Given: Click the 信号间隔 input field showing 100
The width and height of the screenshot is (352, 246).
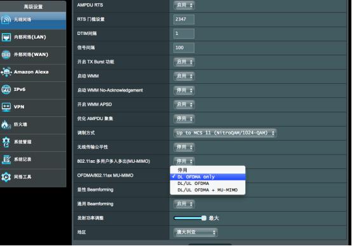Looking at the screenshot, I should [184, 48].
